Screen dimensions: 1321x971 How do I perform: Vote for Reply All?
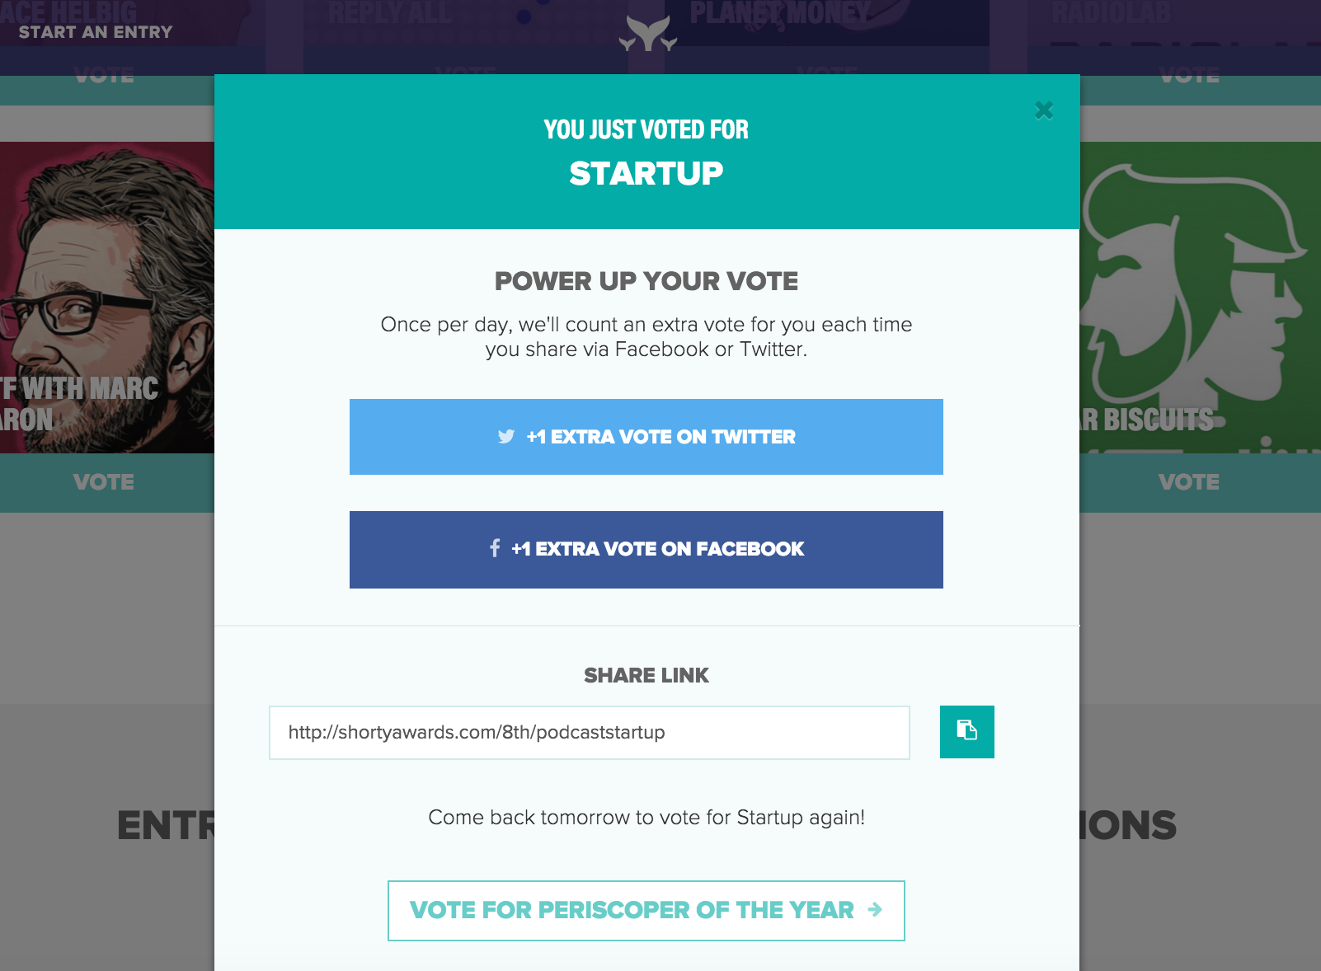pyautogui.click(x=464, y=73)
